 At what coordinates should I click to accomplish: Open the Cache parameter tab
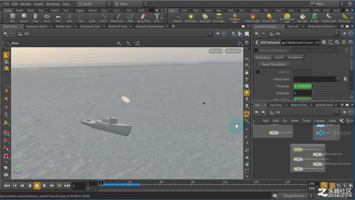pos(279,57)
